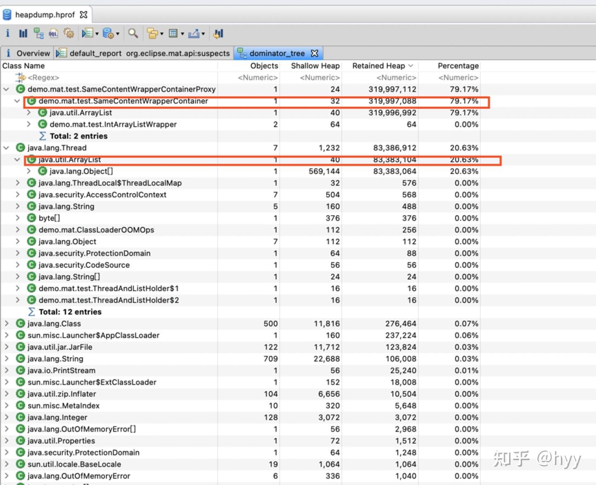The height and width of the screenshot is (485, 596).
Task: Open the Histogram view icon
Action: pos(23,33)
